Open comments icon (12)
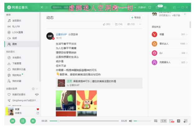196x130 pixels. click(x=131, y=24)
